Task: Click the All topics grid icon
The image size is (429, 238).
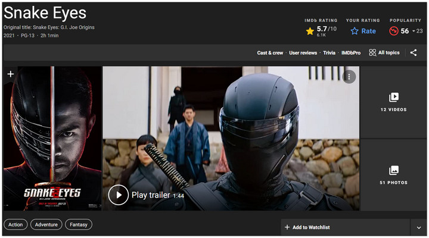Action: tap(372, 53)
